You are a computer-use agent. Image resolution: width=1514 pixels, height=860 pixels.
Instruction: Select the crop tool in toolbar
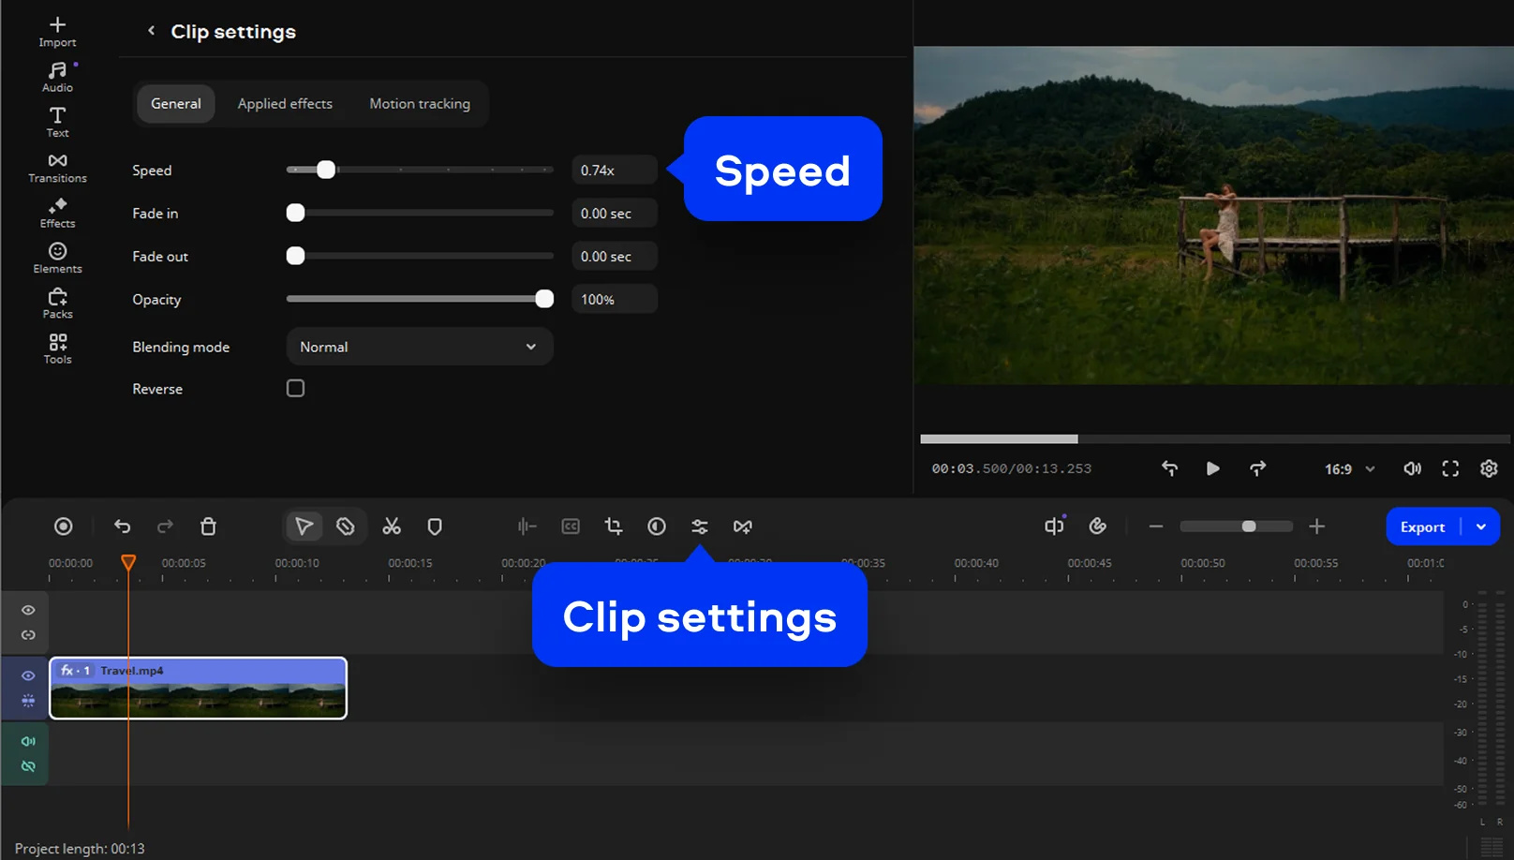(x=614, y=526)
